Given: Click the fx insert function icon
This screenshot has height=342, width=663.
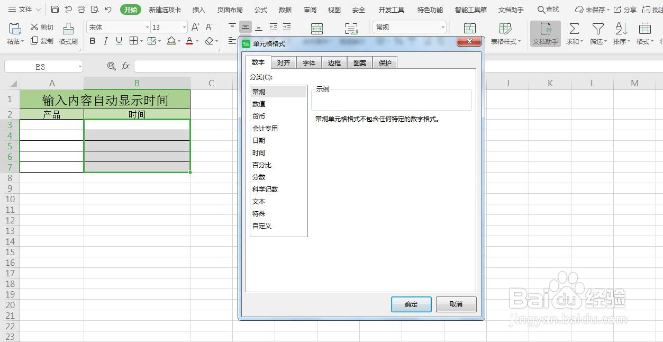Looking at the screenshot, I should click(x=125, y=66).
